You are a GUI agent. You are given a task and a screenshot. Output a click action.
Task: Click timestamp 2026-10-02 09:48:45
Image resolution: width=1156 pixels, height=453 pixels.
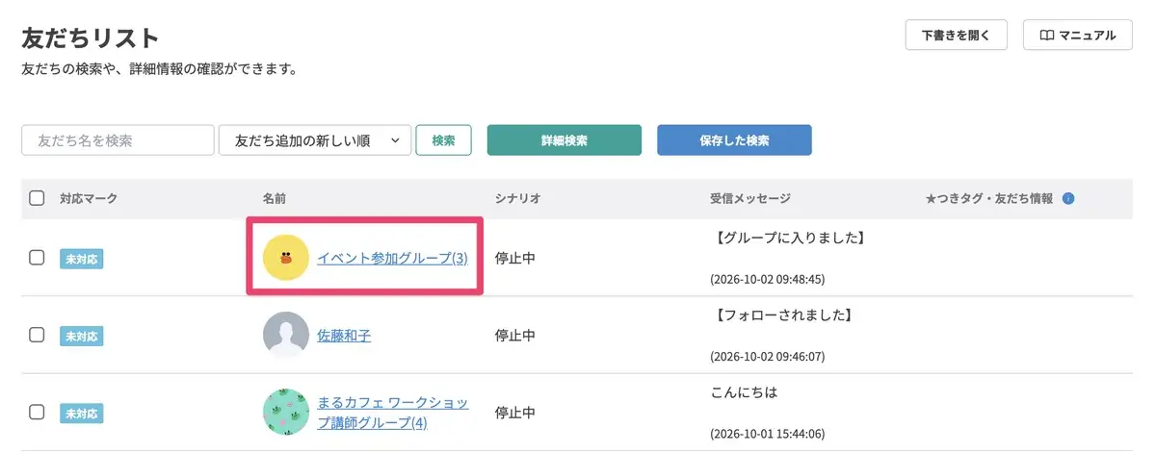(767, 280)
